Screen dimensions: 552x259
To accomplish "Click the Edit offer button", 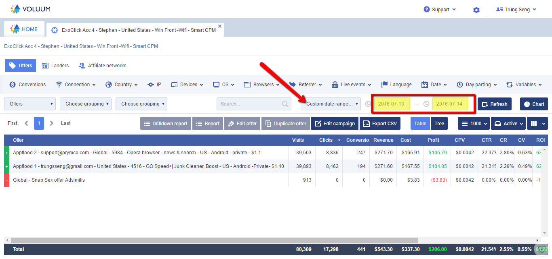I will click(x=242, y=124).
